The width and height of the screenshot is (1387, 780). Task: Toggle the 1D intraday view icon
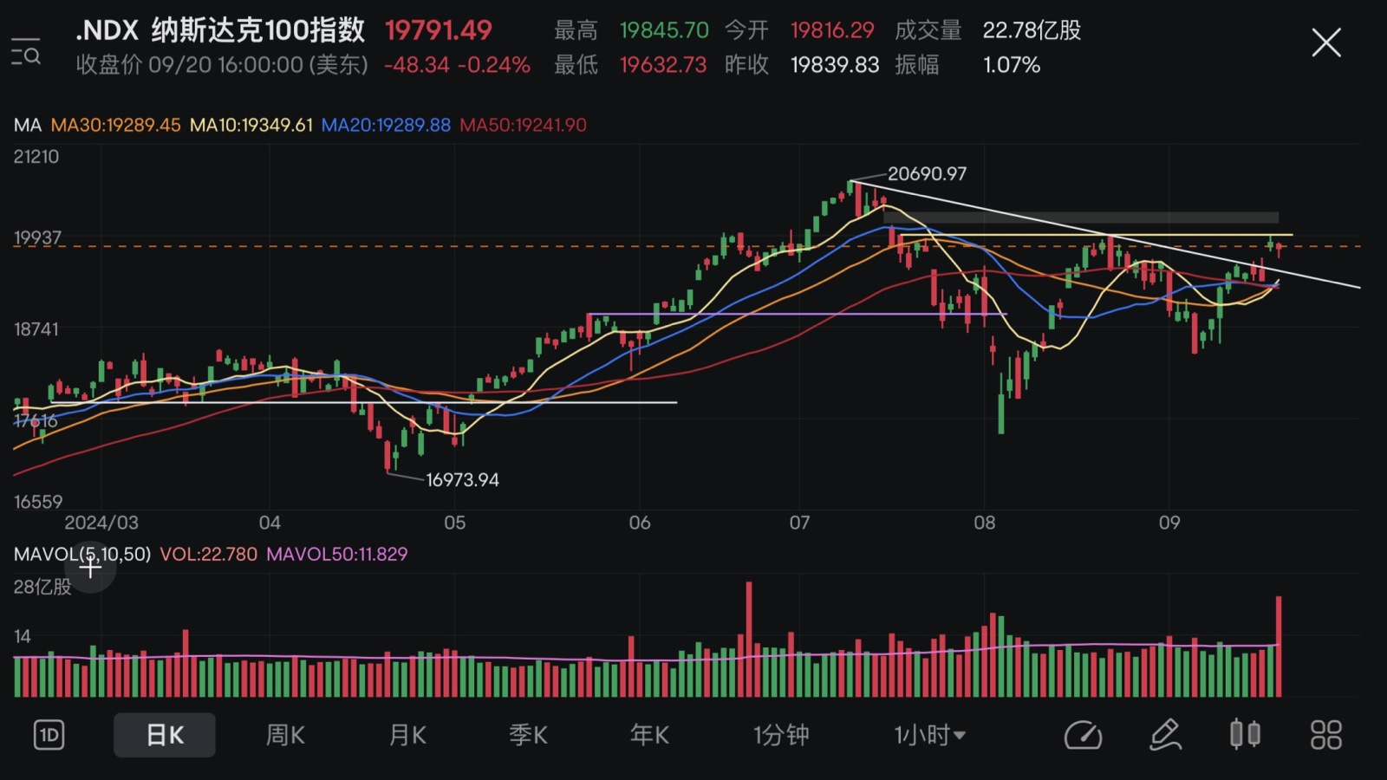coord(49,736)
